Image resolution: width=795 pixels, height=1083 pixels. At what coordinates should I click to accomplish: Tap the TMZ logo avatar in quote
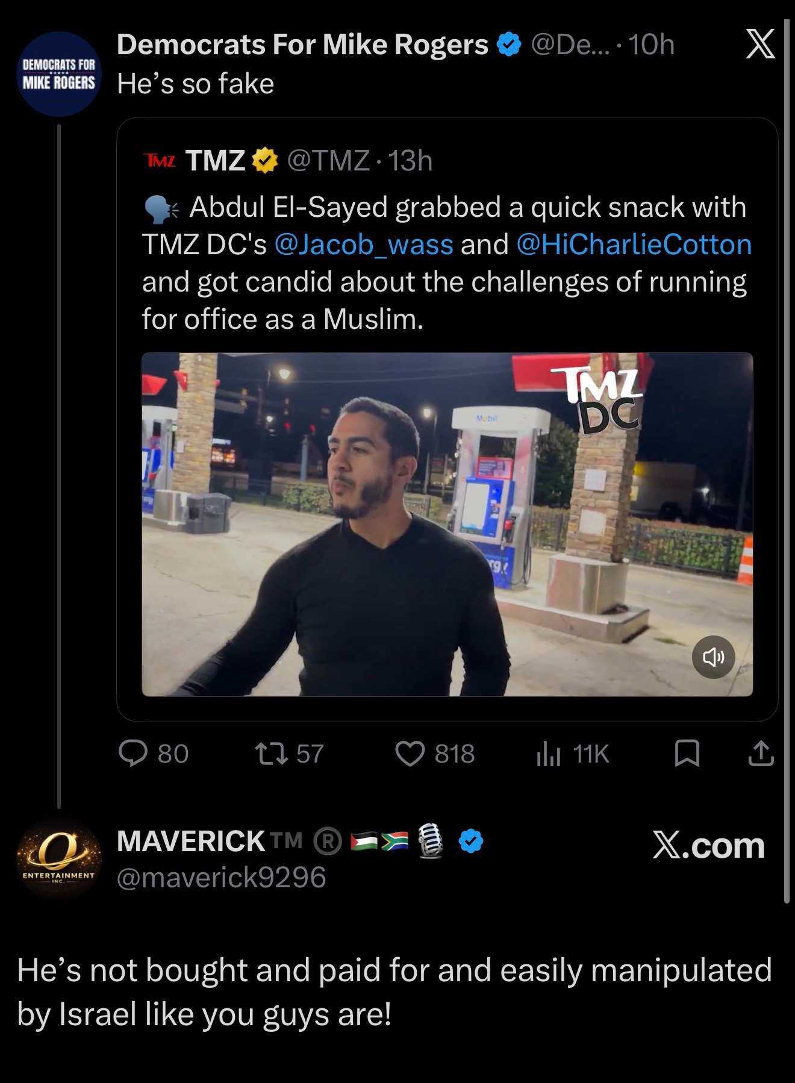[x=160, y=160]
